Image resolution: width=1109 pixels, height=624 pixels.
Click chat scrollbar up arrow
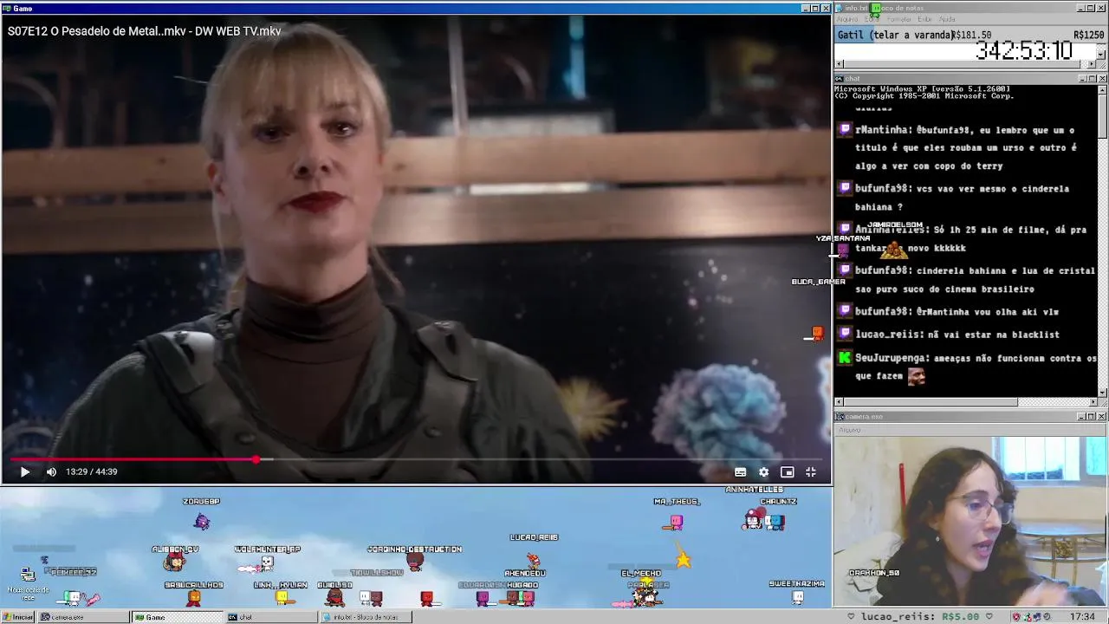tap(1102, 89)
